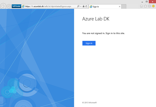
Task: Close the Sign In tab
Action: [x=119, y=7]
